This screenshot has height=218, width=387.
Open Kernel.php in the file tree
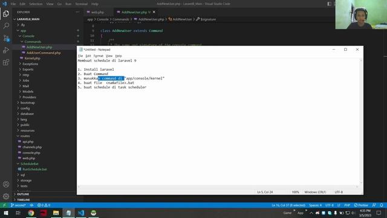click(x=32, y=58)
